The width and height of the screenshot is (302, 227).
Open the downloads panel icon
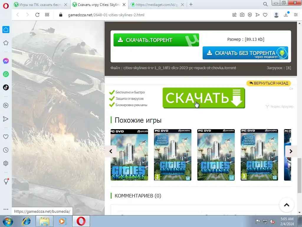tap(286, 14)
